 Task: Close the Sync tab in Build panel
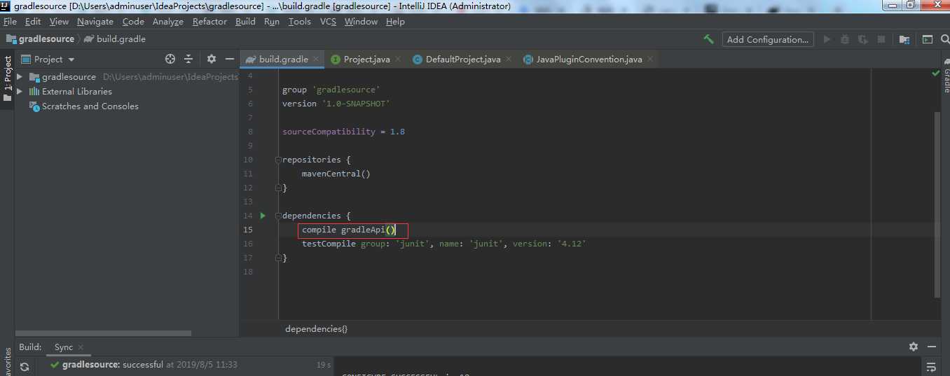(x=80, y=347)
